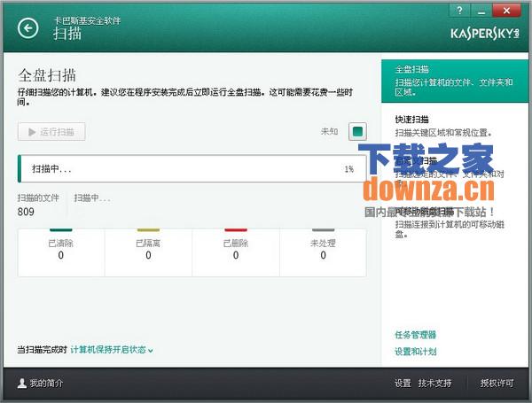The image size is (532, 403).
Task: Click the Kaspersky logo in the header
Action: [485, 34]
